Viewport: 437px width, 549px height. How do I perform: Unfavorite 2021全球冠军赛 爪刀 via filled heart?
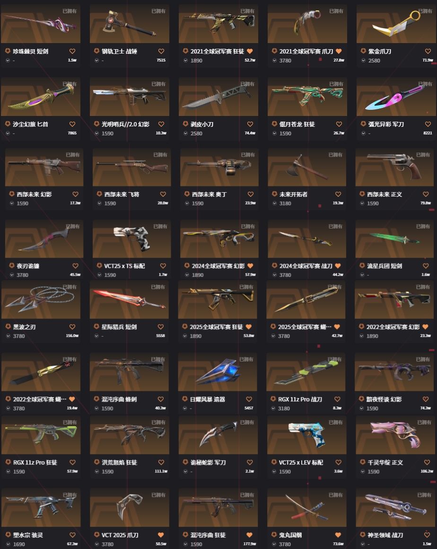(x=339, y=51)
